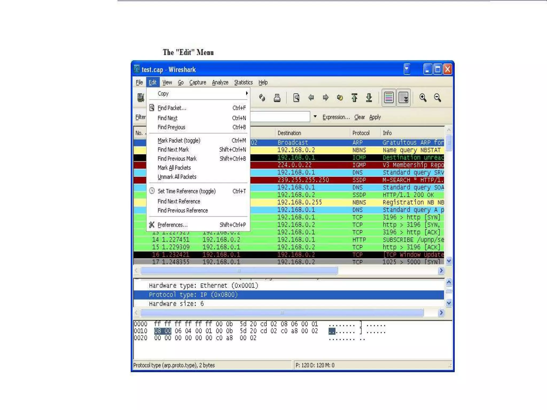
Task: Expand the Copy submenu arrow
Action: pyautogui.click(x=247, y=93)
